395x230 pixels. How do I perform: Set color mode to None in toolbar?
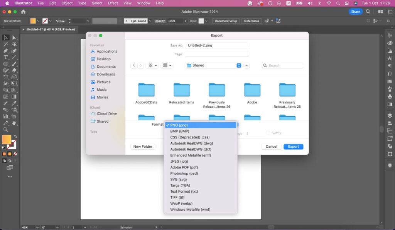[15, 154]
